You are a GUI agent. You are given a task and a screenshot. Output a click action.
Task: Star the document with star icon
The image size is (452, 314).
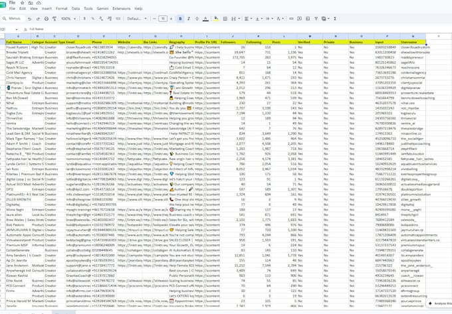pos(22,3)
